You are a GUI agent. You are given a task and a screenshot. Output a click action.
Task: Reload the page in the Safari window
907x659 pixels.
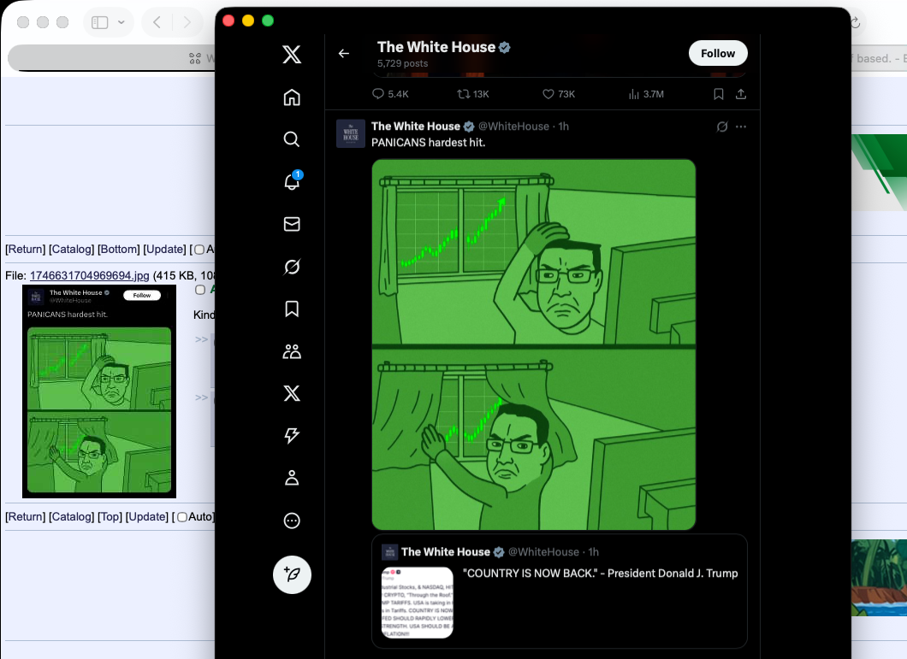point(856,22)
